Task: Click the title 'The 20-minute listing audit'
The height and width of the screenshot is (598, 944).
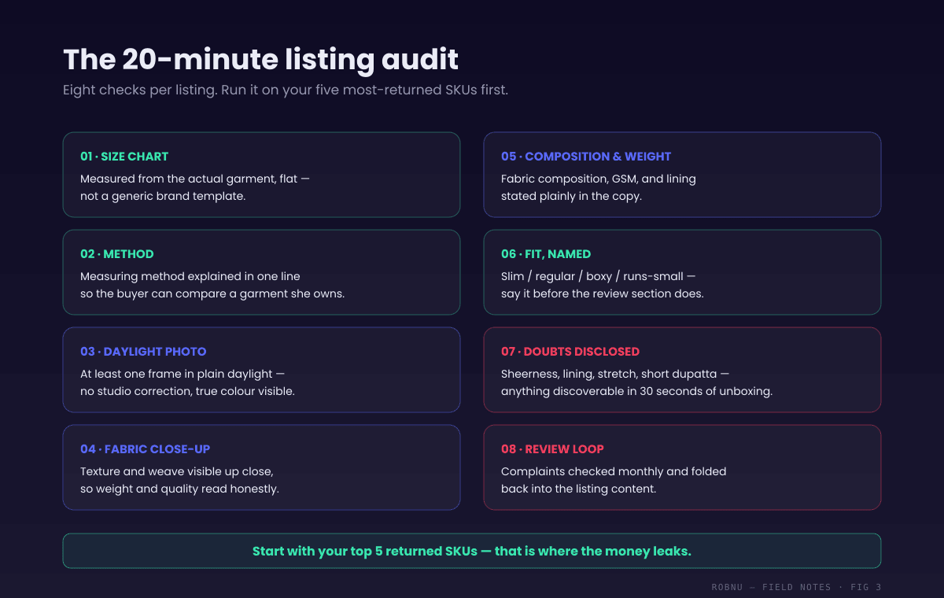Action: [260, 60]
